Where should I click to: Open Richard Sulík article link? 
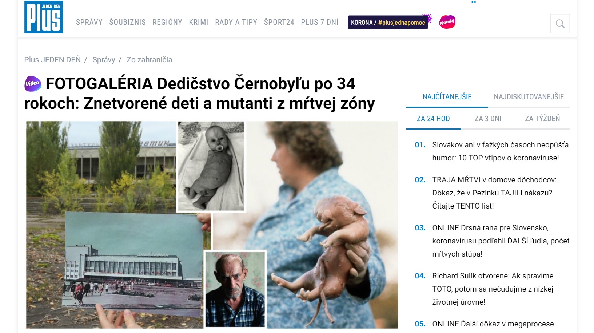493,289
